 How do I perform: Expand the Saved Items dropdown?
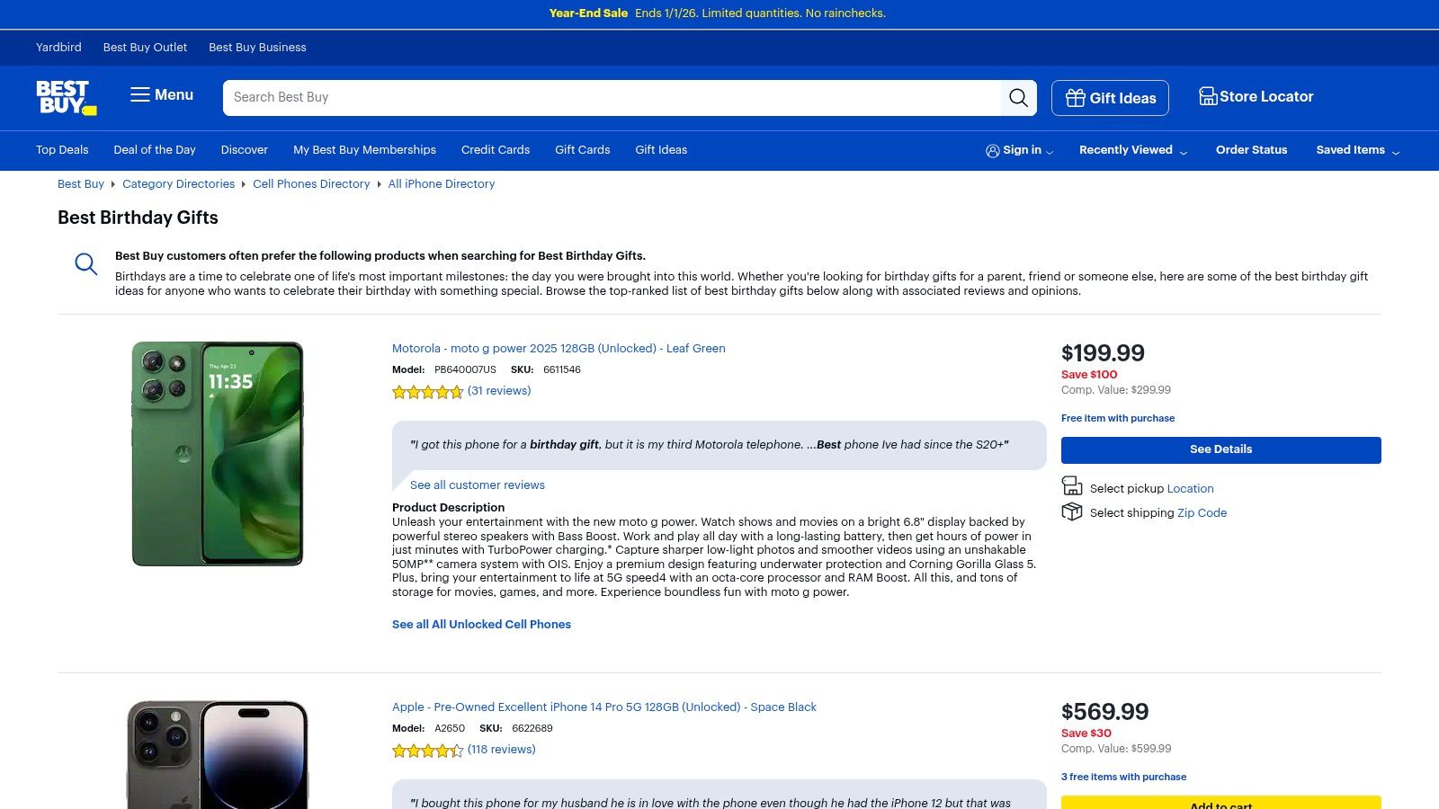tap(1358, 150)
